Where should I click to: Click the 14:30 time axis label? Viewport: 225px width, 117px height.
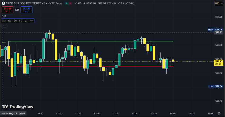point(192,114)
